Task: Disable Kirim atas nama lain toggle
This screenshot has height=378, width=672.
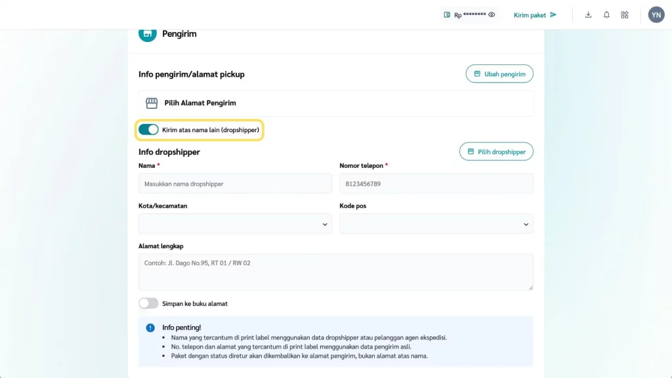Action: point(148,130)
